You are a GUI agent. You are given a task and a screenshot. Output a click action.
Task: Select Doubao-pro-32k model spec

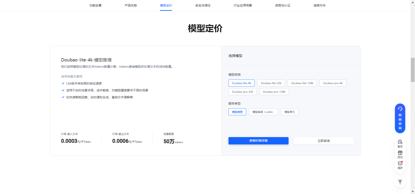click(242, 92)
